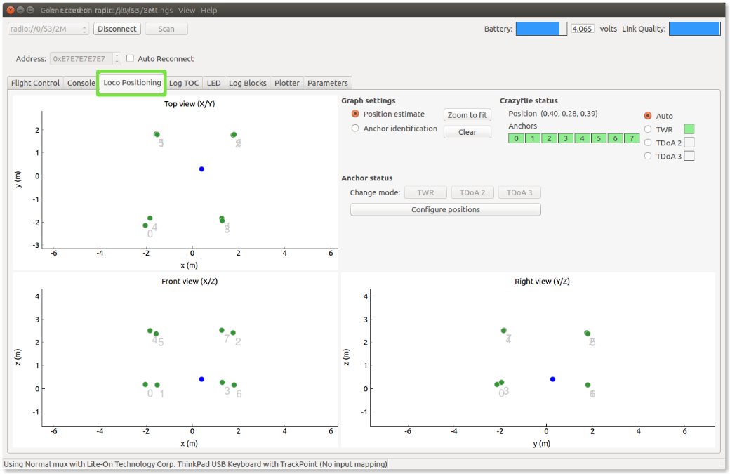Image resolution: width=730 pixels, height=474 pixels.
Task: Click the Change mode TDoA 2 button
Action: pyautogui.click(x=472, y=193)
